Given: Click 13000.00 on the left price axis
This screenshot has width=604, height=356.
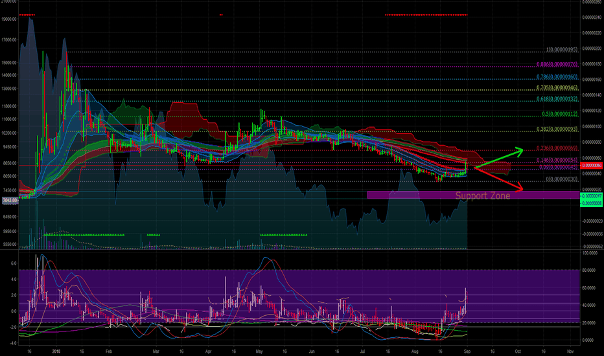Looking at the screenshot, I should click(x=9, y=89).
